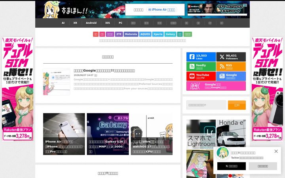Click the black X follow button in the popup
The image size is (285, 178).
pos(232,166)
